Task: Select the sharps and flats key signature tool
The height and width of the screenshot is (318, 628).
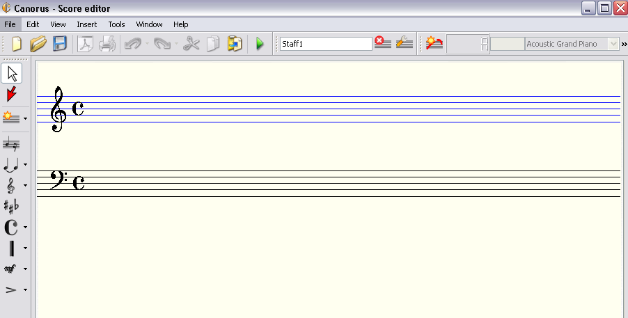Action: click(11, 205)
